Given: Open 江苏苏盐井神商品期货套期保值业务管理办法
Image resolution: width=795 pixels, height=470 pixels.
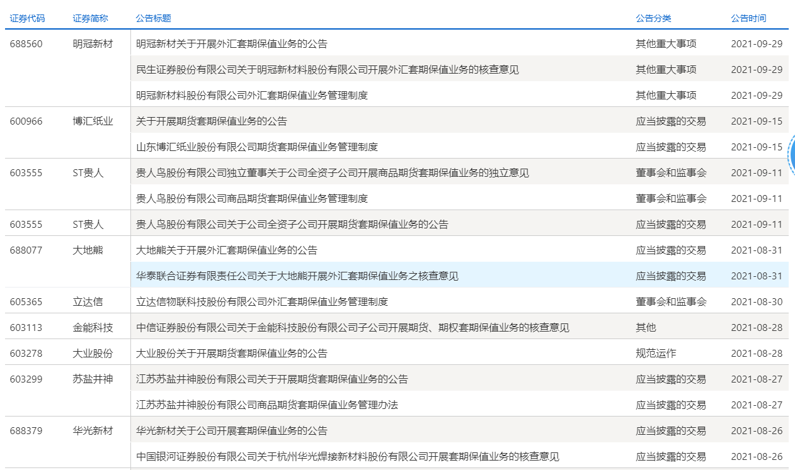Looking at the screenshot, I should click(267, 405).
